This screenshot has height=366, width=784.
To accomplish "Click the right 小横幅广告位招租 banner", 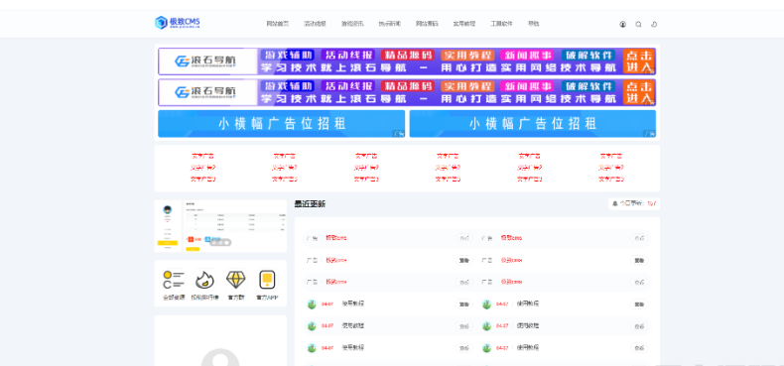I will (x=533, y=124).
